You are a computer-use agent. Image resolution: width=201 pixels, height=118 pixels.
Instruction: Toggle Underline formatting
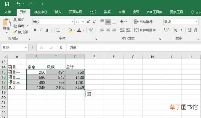47,30
